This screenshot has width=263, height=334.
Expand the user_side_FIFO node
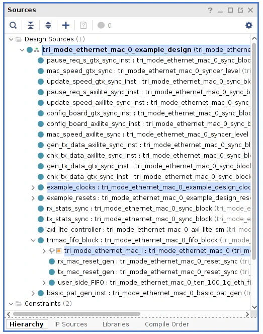click(x=44, y=283)
